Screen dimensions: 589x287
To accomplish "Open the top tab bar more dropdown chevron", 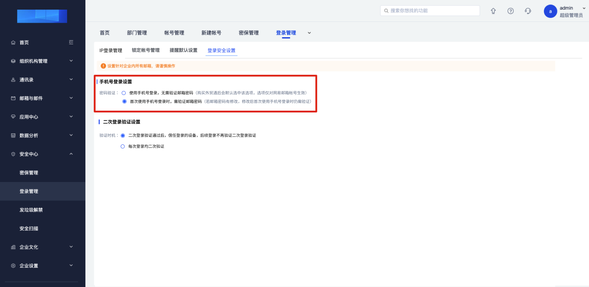I will (x=309, y=33).
